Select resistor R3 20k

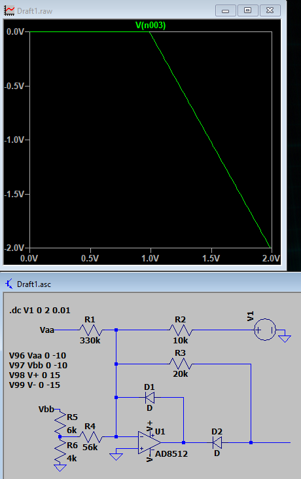point(181,364)
